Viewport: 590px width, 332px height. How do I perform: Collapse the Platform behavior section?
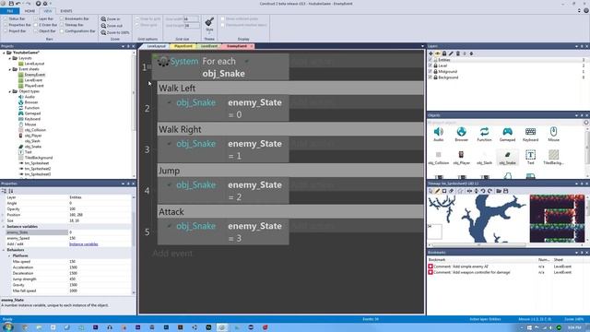tap(9, 256)
